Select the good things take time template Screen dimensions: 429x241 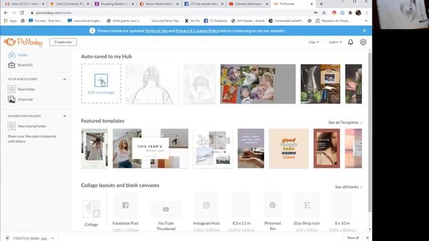click(x=289, y=149)
